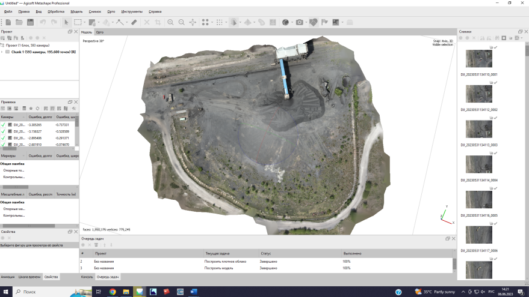Open the Обработка menu
Viewport: 529px width, 297px height.
(x=56, y=11)
